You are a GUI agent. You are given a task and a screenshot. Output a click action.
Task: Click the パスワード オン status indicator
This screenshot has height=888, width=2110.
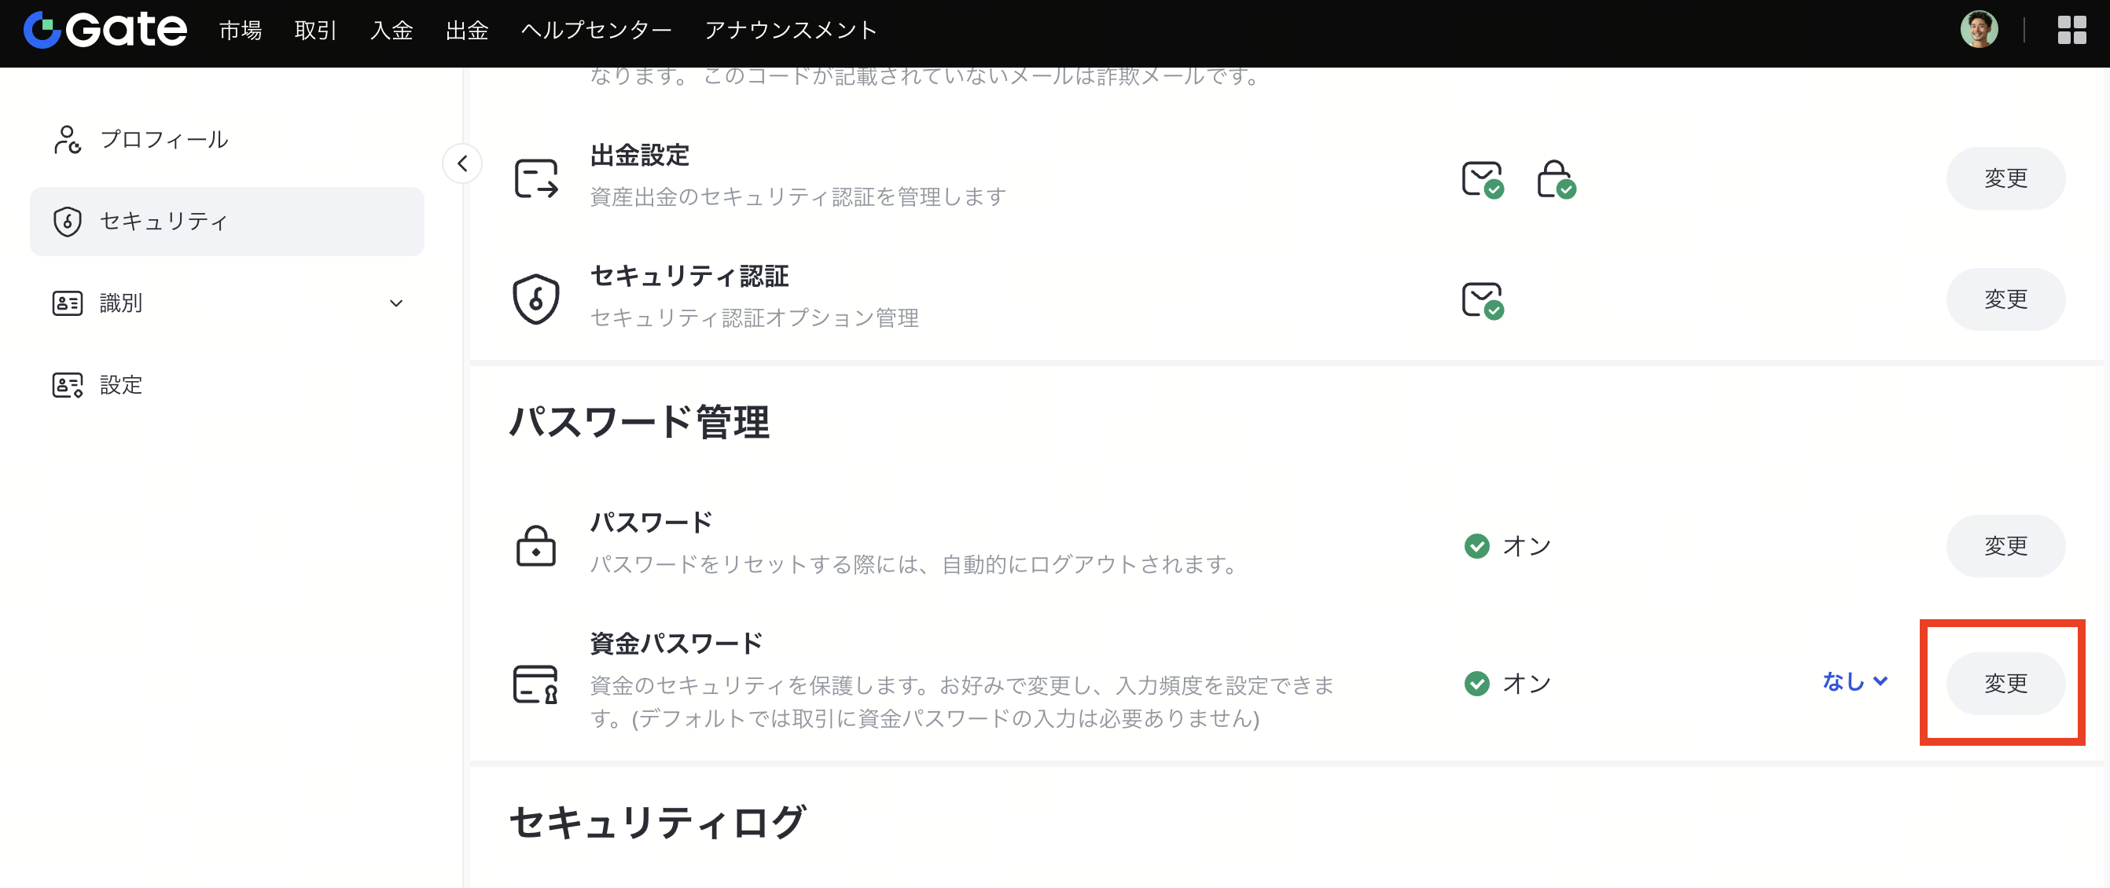1507,546
